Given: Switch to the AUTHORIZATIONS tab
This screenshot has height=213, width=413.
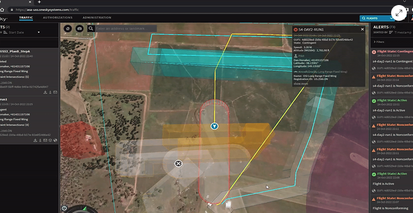Looking at the screenshot, I should pos(58,18).
